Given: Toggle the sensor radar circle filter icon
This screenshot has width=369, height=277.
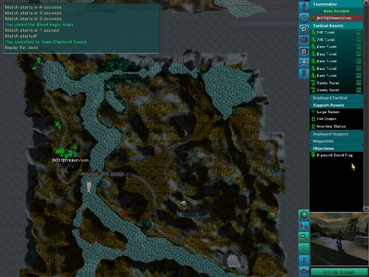Looking at the screenshot, I should point(304,18).
